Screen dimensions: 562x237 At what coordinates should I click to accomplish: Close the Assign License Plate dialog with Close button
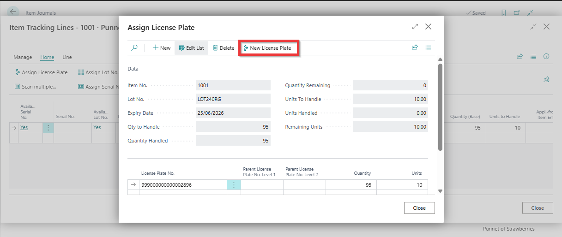[419, 208]
